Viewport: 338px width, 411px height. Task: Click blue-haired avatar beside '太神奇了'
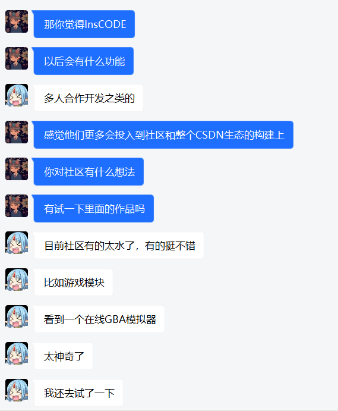pos(17,353)
